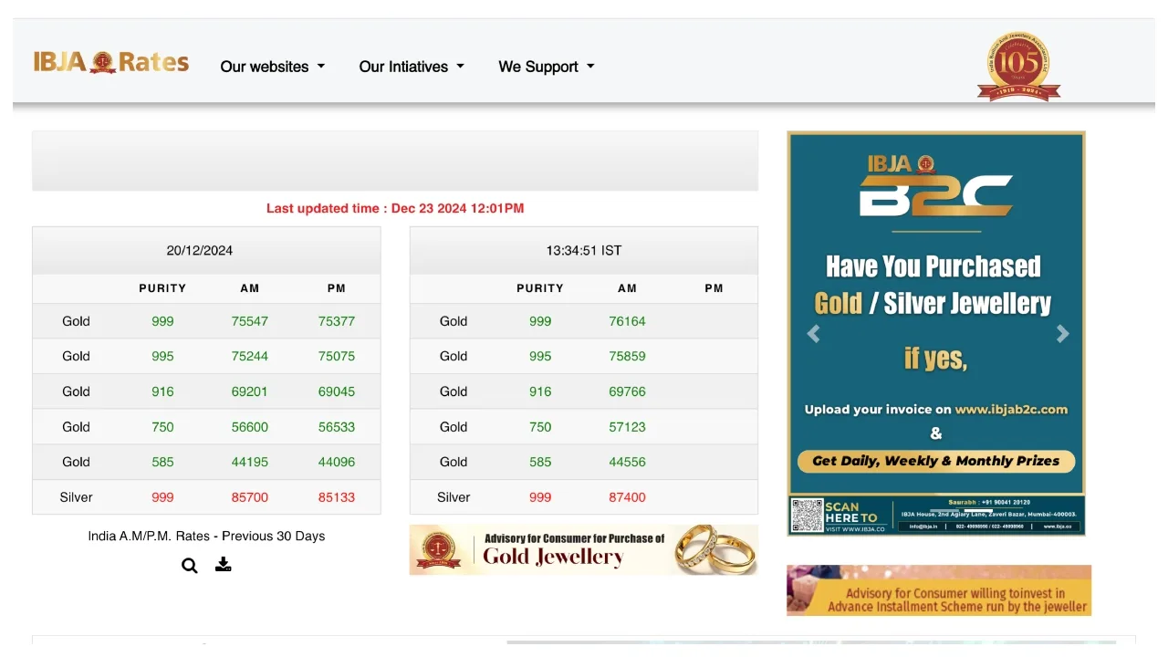Click the Last updated time text
Viewport: 1168px width, 657px height.
click(395, 208)
